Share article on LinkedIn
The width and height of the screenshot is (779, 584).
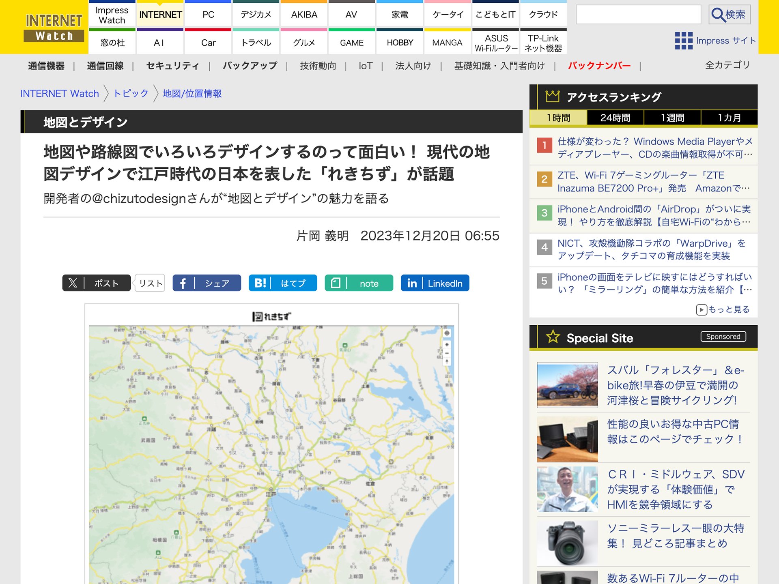[x=435, y=283]
